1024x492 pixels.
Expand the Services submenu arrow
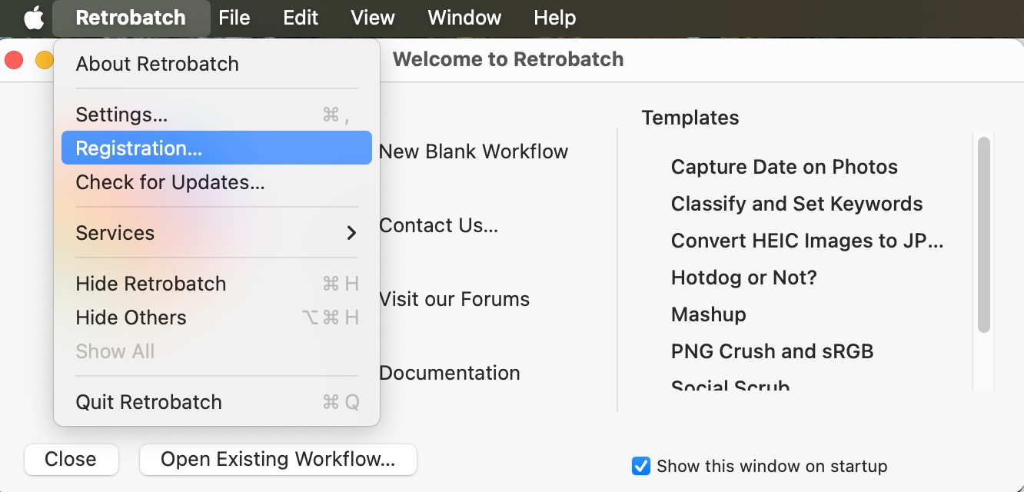click(351, 233)
